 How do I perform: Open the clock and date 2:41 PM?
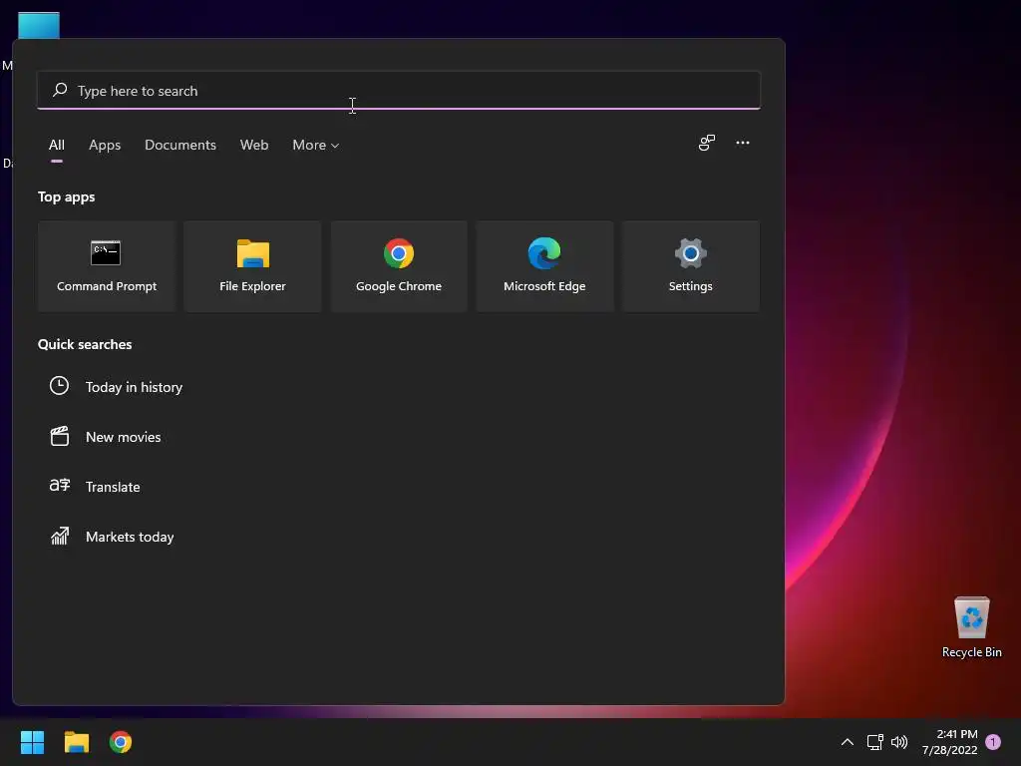(949, 742)
